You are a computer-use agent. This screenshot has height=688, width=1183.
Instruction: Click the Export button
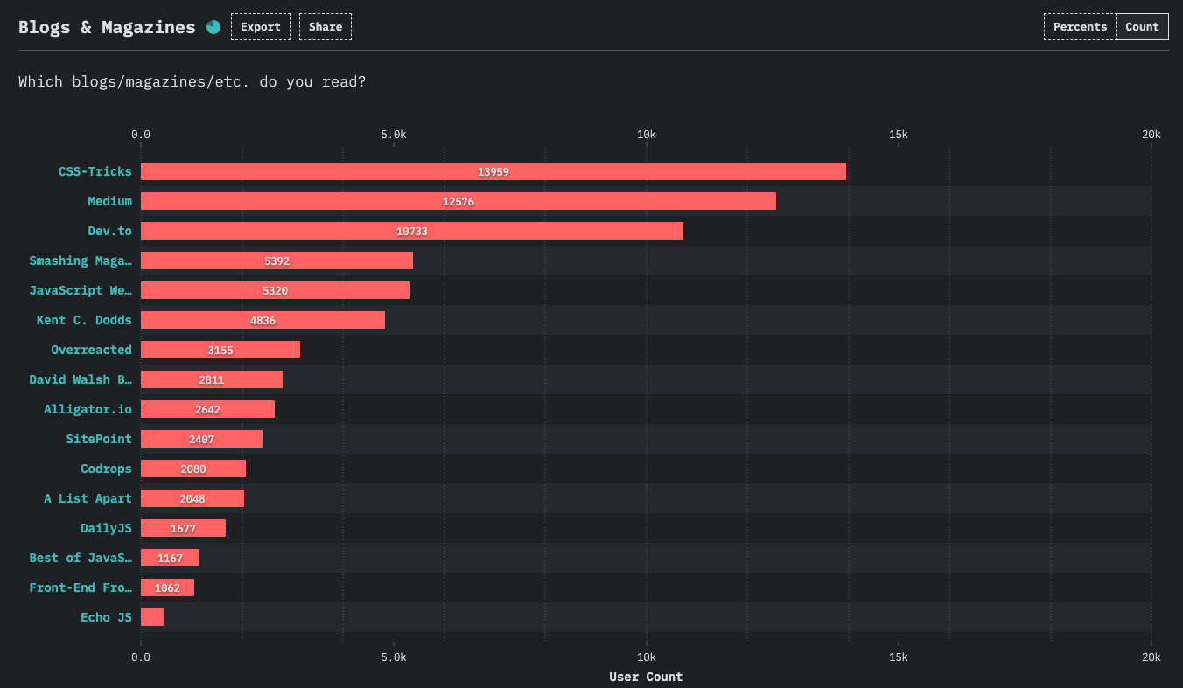point(261,27)
